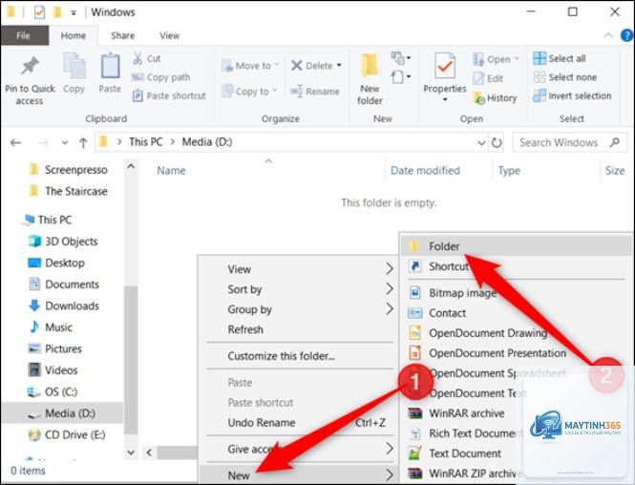Image resolution: width=635 pixels, height=485 pixels.
Task: Open the address bar history dropdown
Action: click(481, 143)
